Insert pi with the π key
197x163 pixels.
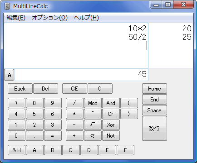pyautogui.click(x=93, y=136)
